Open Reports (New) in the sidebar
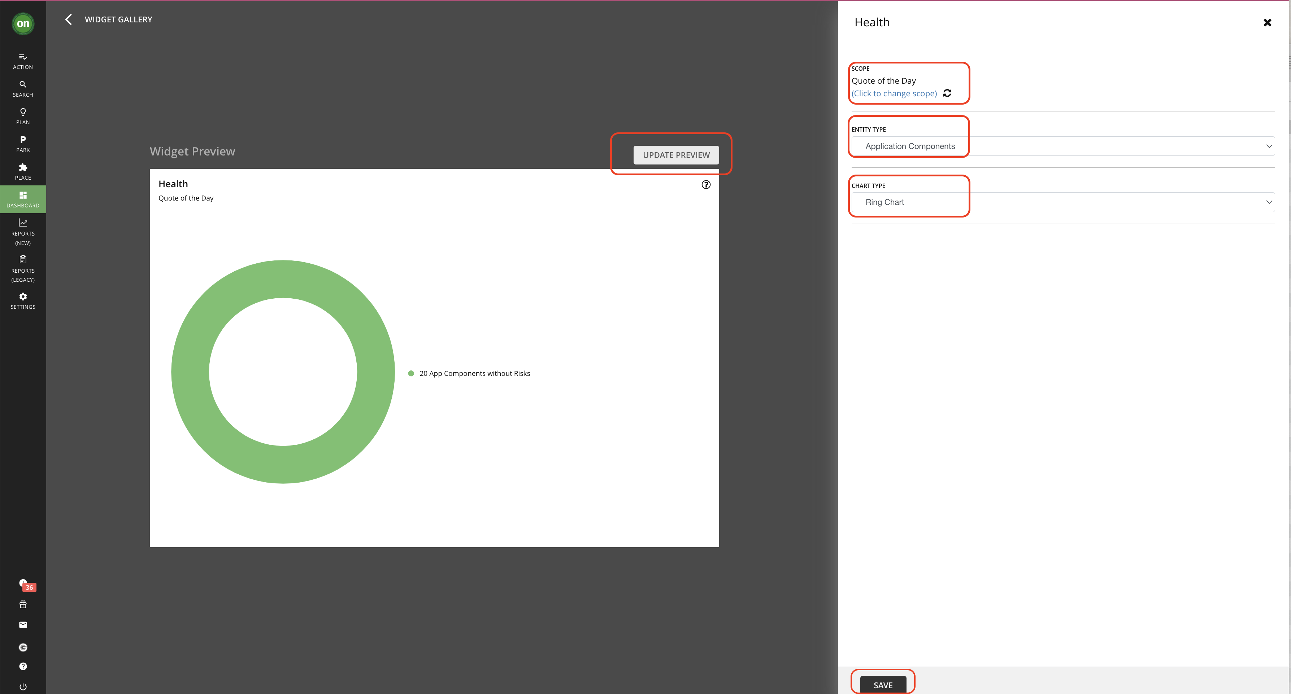 (22, 232)
